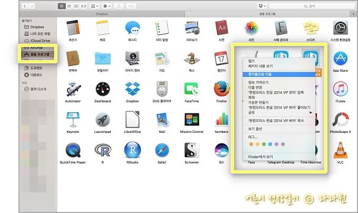This screenshot has width=358, height=213.
Task: Open the Firefox app icon
Action: (221, 89)
